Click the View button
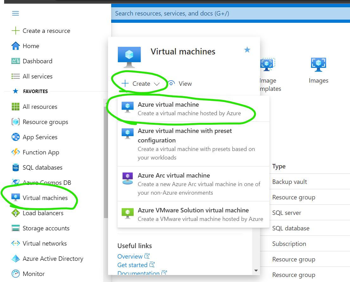 180,84
